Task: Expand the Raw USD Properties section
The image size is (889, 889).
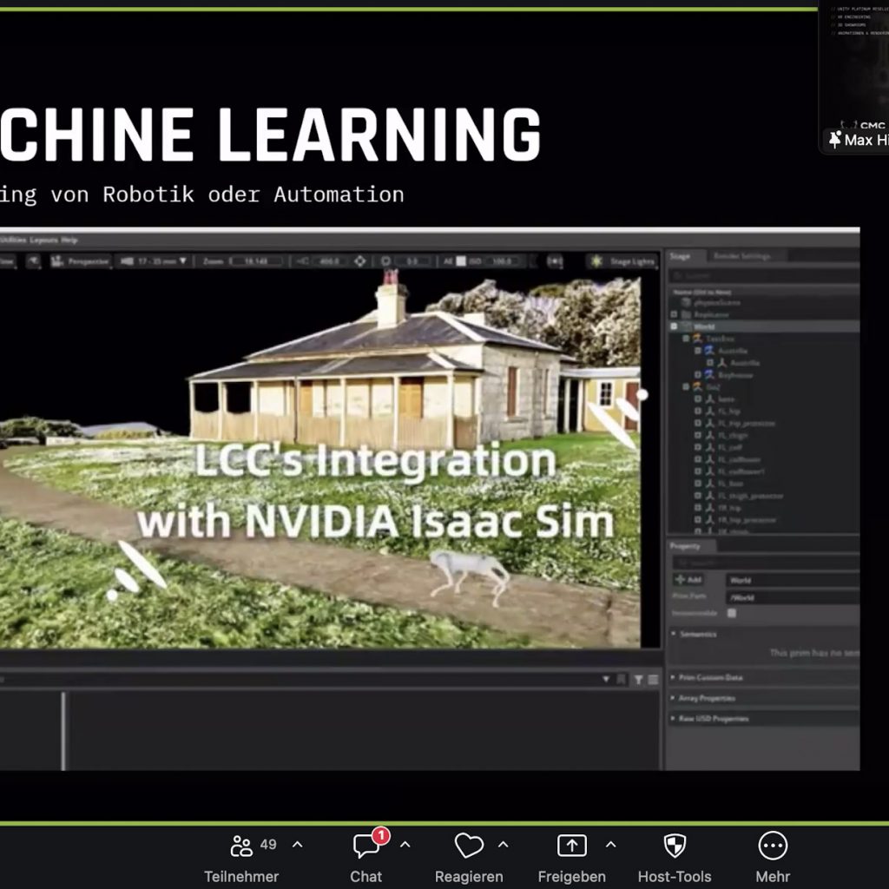Action: [x=674, y=719]
